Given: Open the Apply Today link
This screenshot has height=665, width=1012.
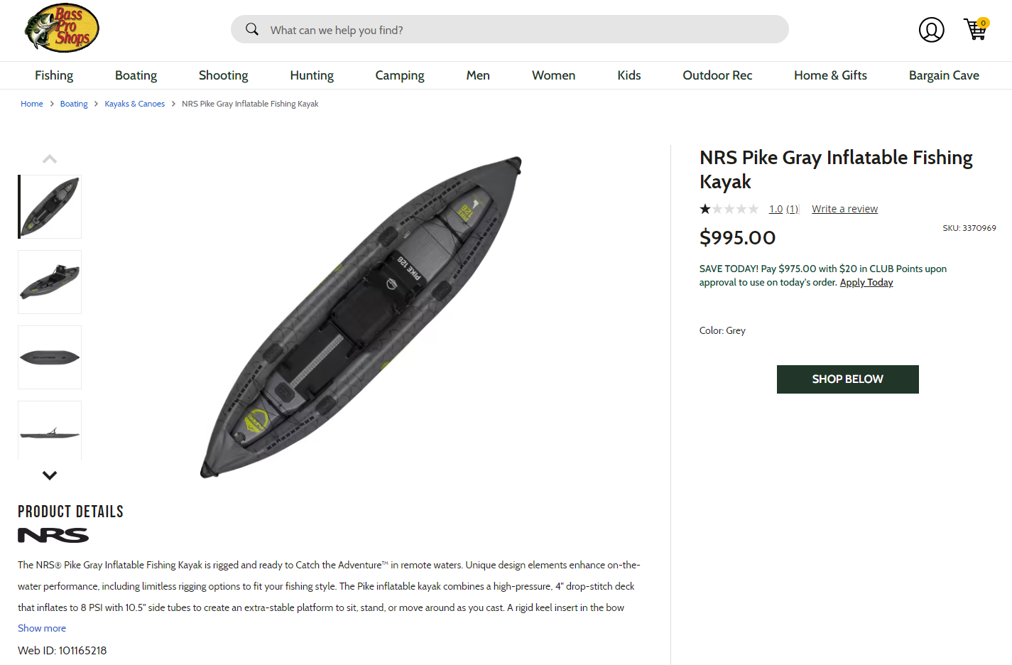Looking at the screenshot, I should tap(866, 282).
